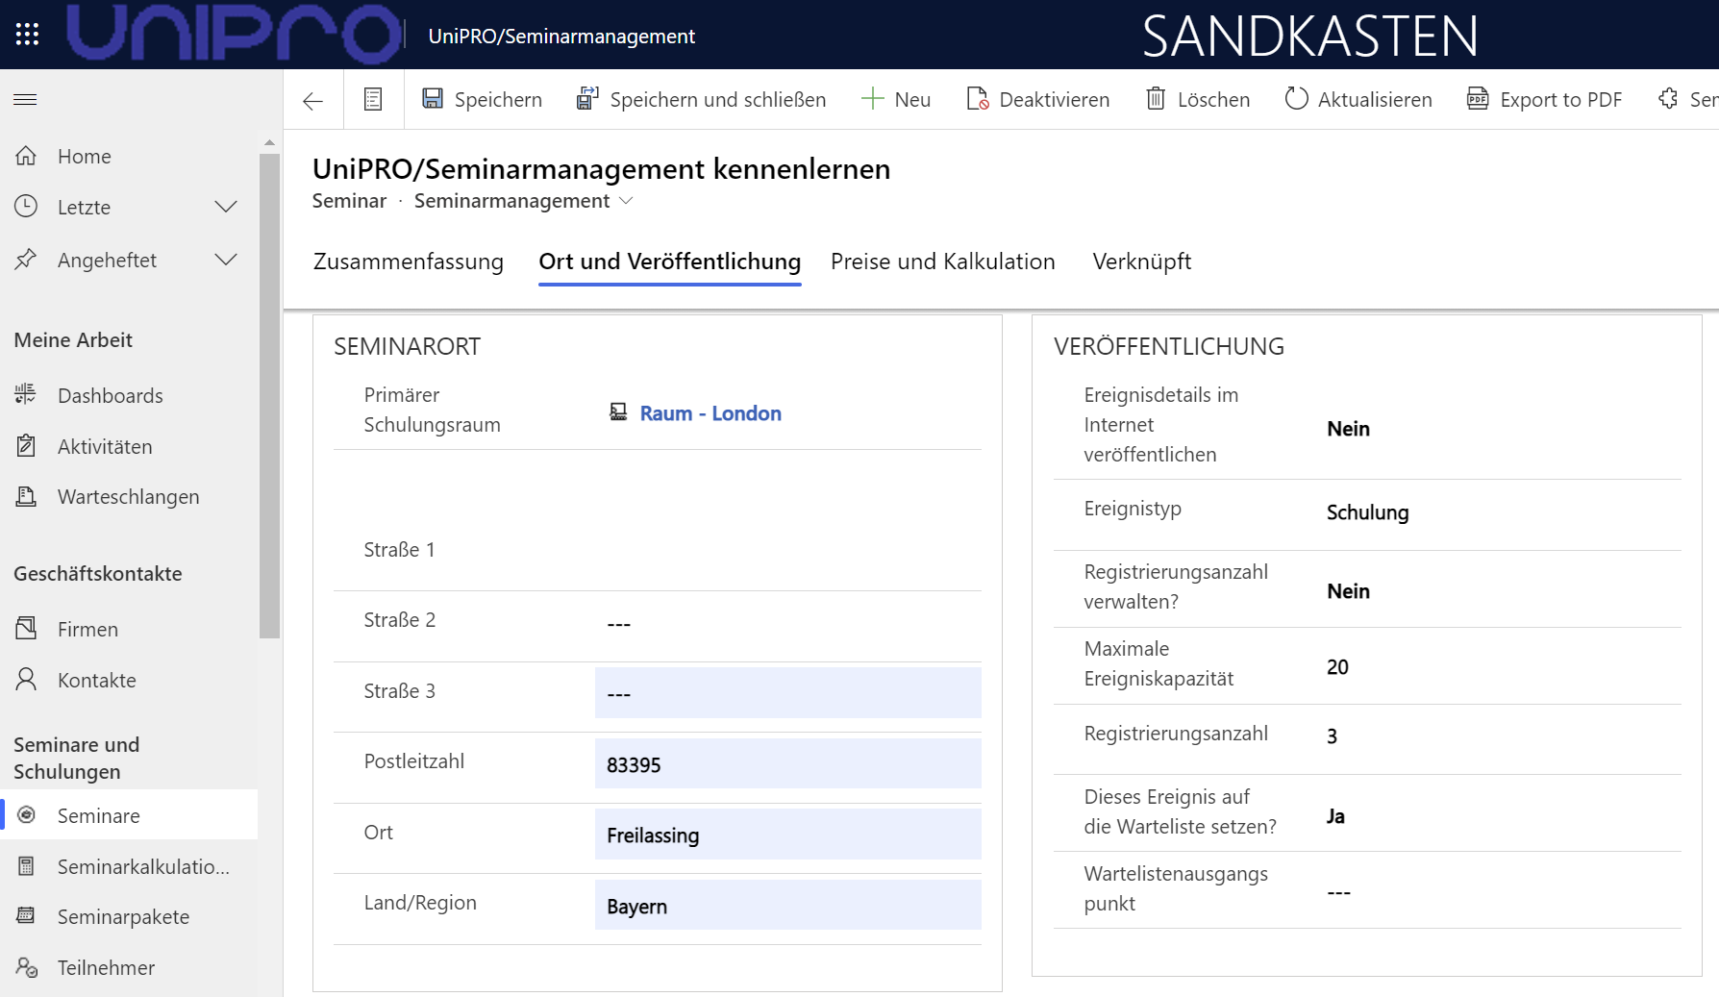The image size is (1719, 997).
Task: Click Registrierungsanzahl value 3
Action: [1332, 736]
